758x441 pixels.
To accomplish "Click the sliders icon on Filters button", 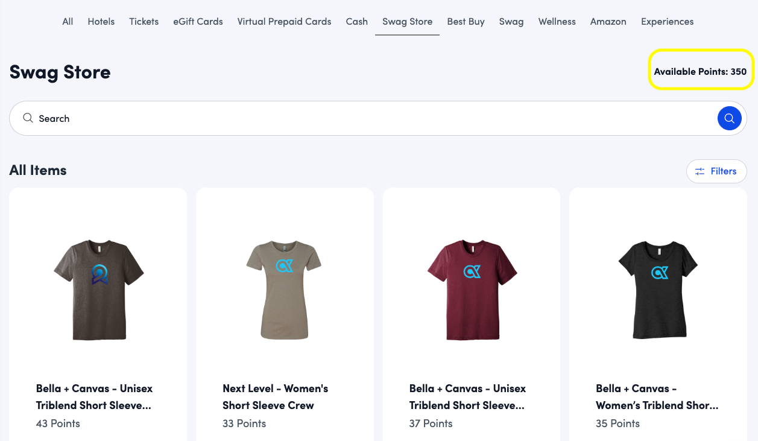I will click(x=700, y=171).
